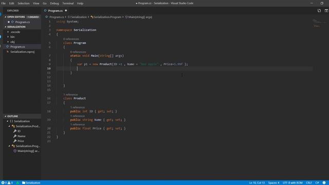
Task: Click the 1 UNSAVED badge
Action: click(33, 17)
